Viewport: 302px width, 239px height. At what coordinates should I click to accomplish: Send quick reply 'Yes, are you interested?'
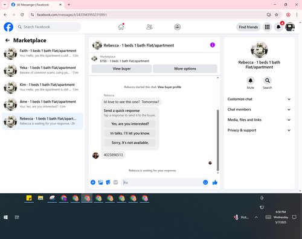coord(130,124)
